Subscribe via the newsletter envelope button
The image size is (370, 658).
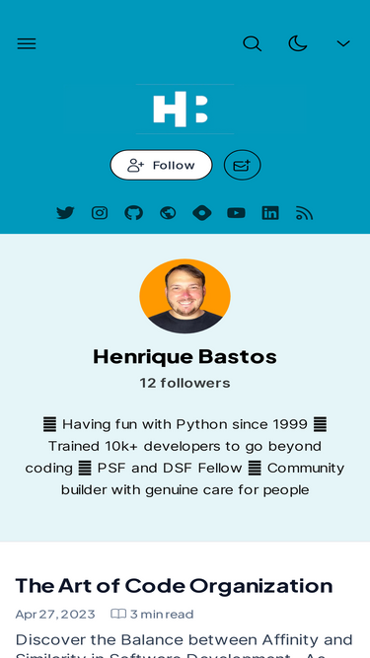[x=243, y=165]
